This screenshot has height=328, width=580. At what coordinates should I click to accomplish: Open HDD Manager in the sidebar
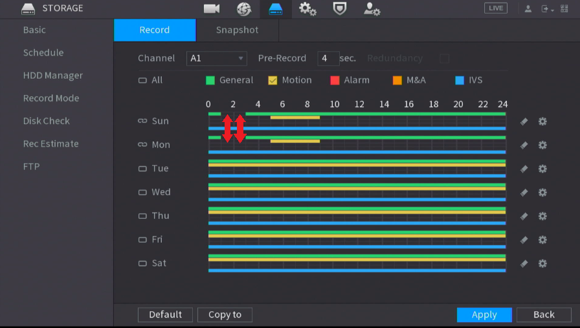tap(53, 76)
